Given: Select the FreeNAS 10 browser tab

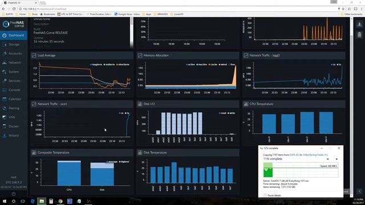Looking at the screenshot, I should point(21,3).
